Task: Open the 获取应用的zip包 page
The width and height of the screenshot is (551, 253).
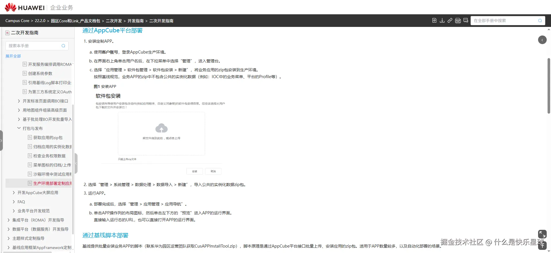Action: point(48,138)
